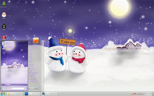Click the magnifier icon in Start search box

click(x=25, y=88)
